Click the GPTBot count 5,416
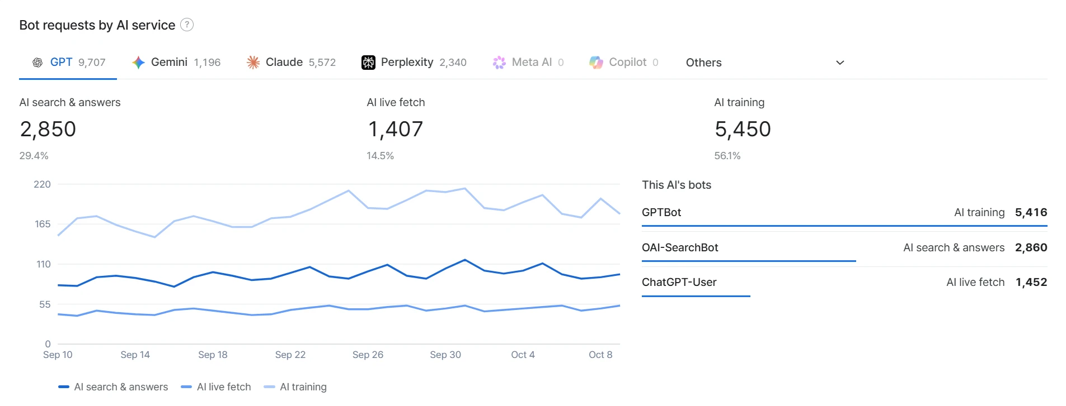The height and width of the screenshot is (406, 1066). click(x=1031, y=212)
